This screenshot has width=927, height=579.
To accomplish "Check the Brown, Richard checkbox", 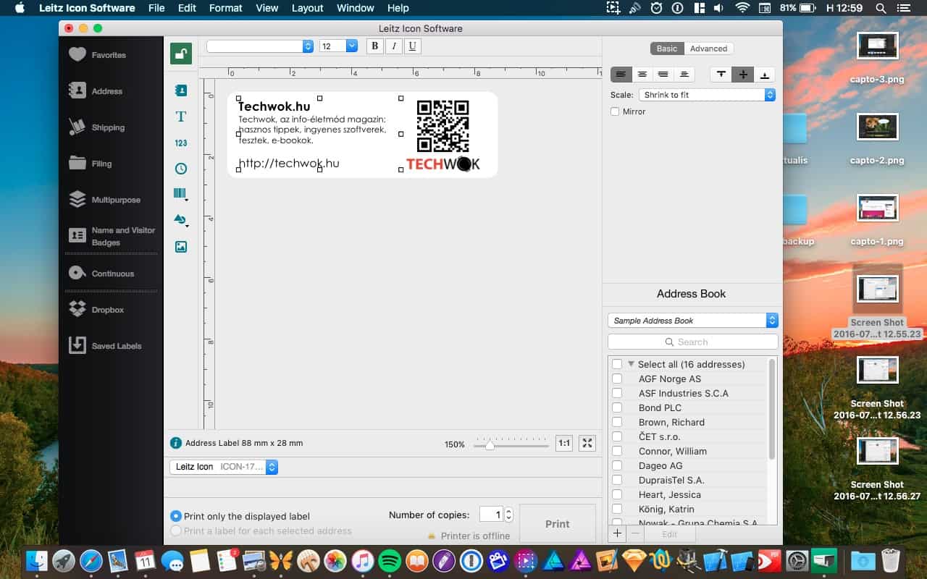I will [617, 422].
